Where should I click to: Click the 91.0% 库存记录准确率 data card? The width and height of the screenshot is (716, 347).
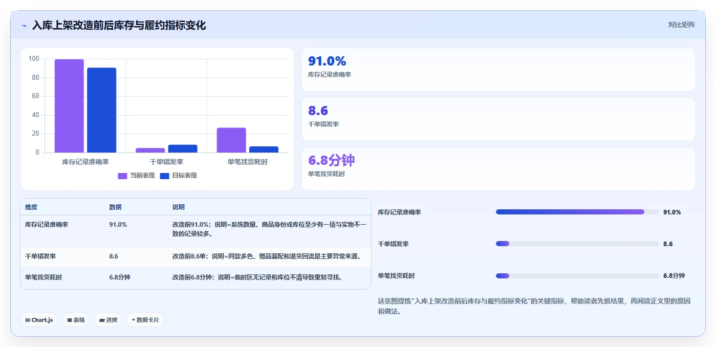(498, 70)
